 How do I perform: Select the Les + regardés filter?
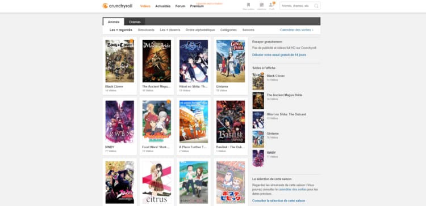(x=121, y=30)
